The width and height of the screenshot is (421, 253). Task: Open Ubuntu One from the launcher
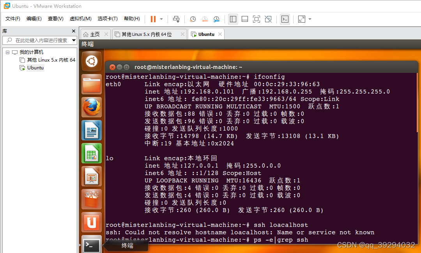pos(92,222)
